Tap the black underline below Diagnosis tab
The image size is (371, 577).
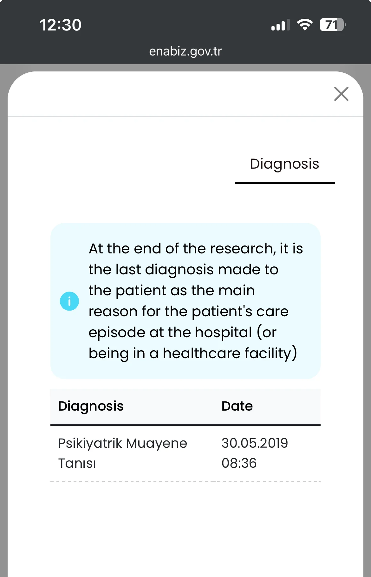tap(285, 183)
